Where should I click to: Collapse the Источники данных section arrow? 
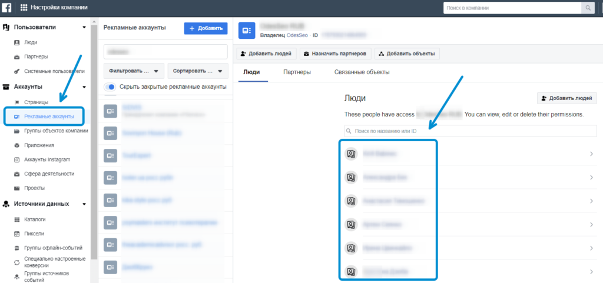84,204
